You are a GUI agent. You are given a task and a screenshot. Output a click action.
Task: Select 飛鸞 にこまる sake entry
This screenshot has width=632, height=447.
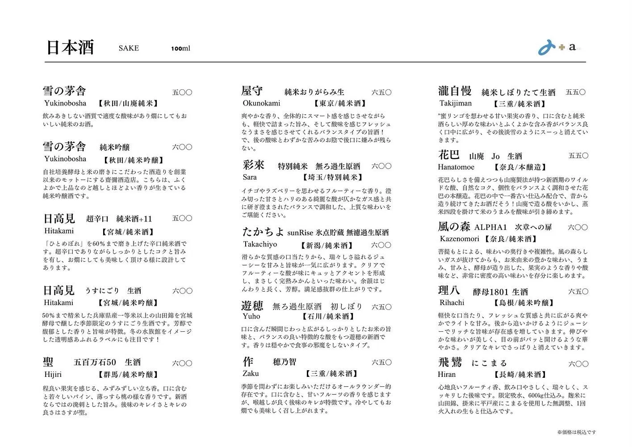473,363
